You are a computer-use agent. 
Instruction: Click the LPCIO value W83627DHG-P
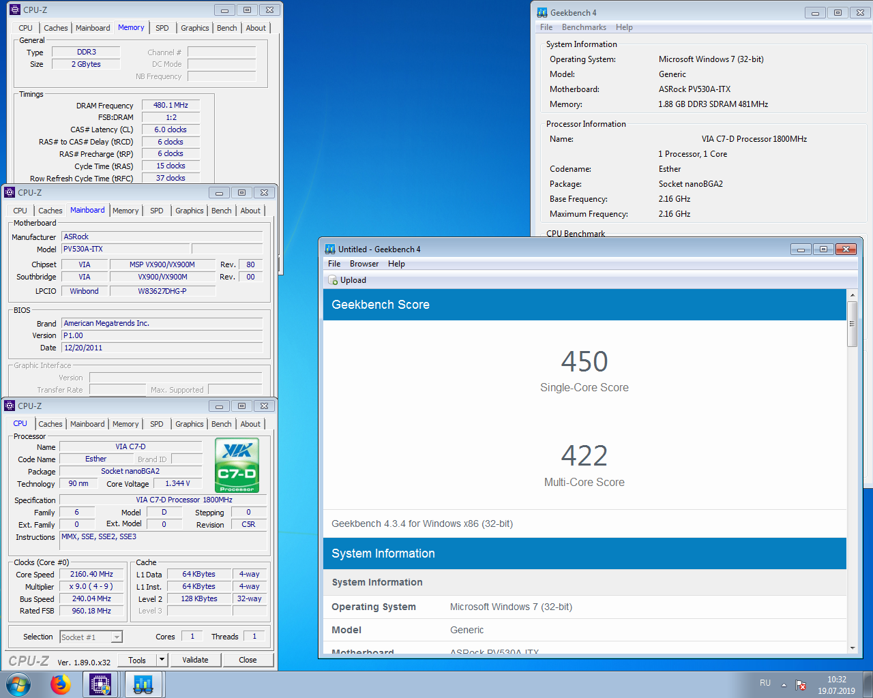[162, 291]
